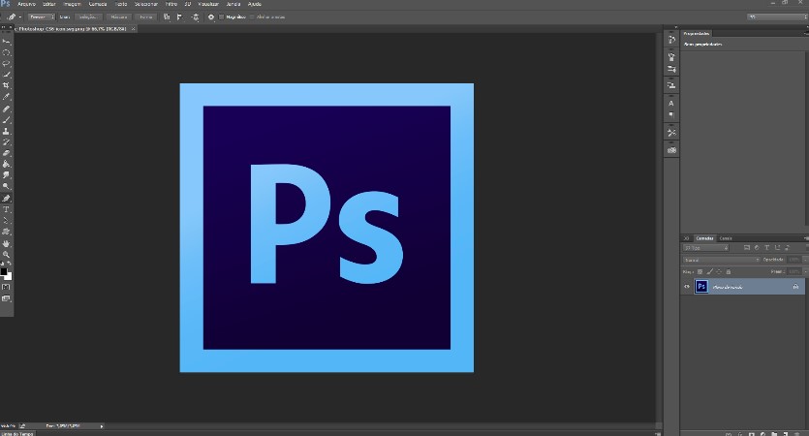
Task: Click the Máscara button
Action: 119,17
